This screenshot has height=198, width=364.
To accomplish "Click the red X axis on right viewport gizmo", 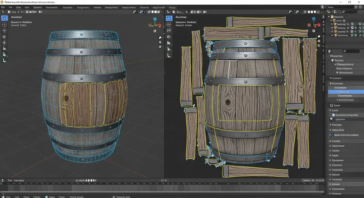I will point(319,25).
